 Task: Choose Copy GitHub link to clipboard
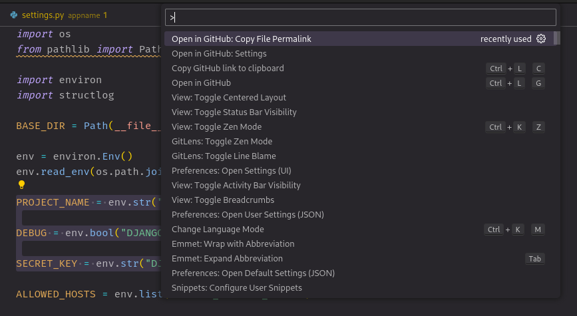pyautogui.click(x=359, y=68)
